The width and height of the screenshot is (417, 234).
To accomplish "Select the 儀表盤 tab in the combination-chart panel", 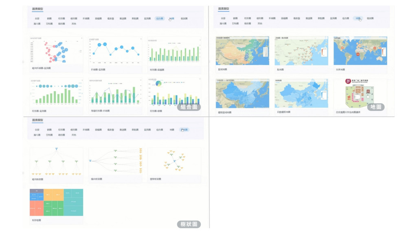I will coord(111,19).
